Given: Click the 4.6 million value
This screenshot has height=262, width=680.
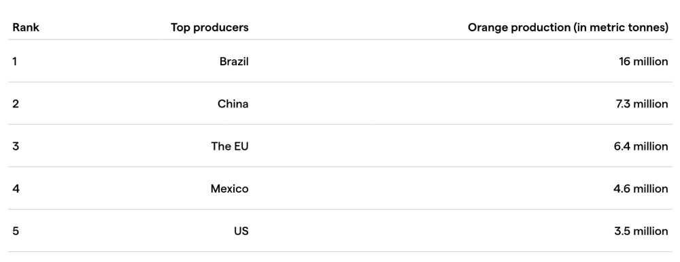Looking at the screenshot, I should click(x=641, y=189).
